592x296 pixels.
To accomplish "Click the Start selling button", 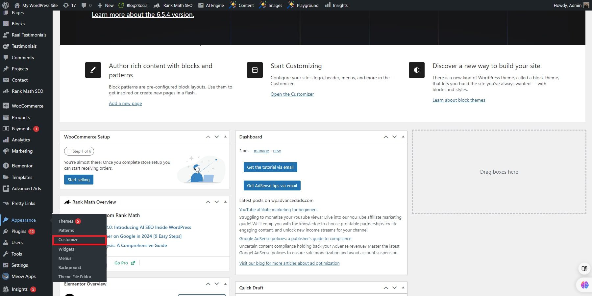I will tap(79, 180).
